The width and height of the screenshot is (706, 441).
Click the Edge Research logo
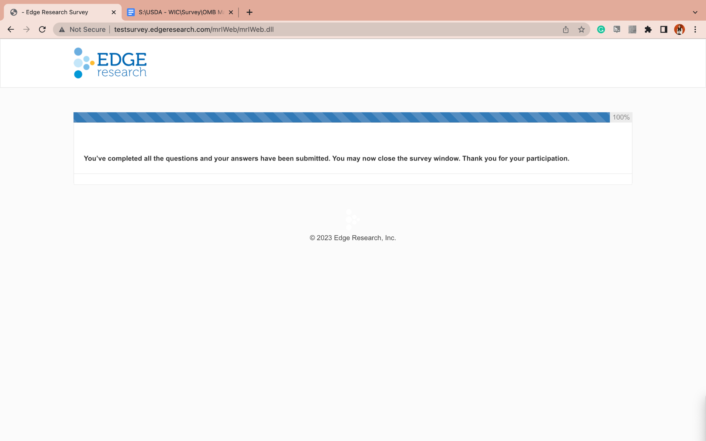[x=110, y=63]
